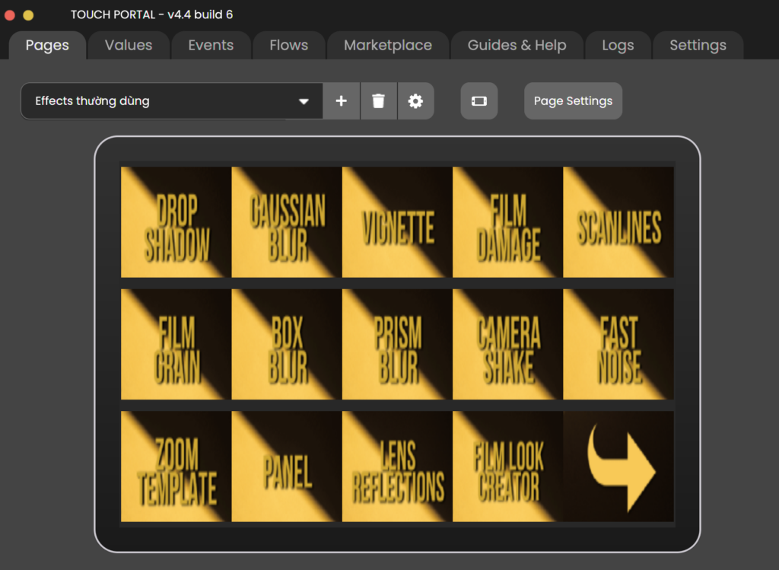779x570 pixels.
Task: Select the Drop Shadow effect tile
Action: tap(176, 222)
